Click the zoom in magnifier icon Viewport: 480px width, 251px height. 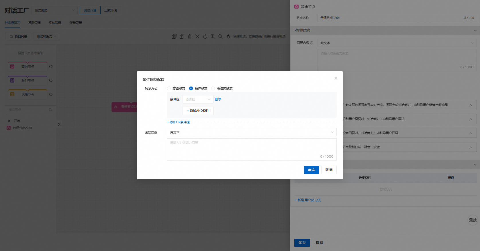[213, 36]
